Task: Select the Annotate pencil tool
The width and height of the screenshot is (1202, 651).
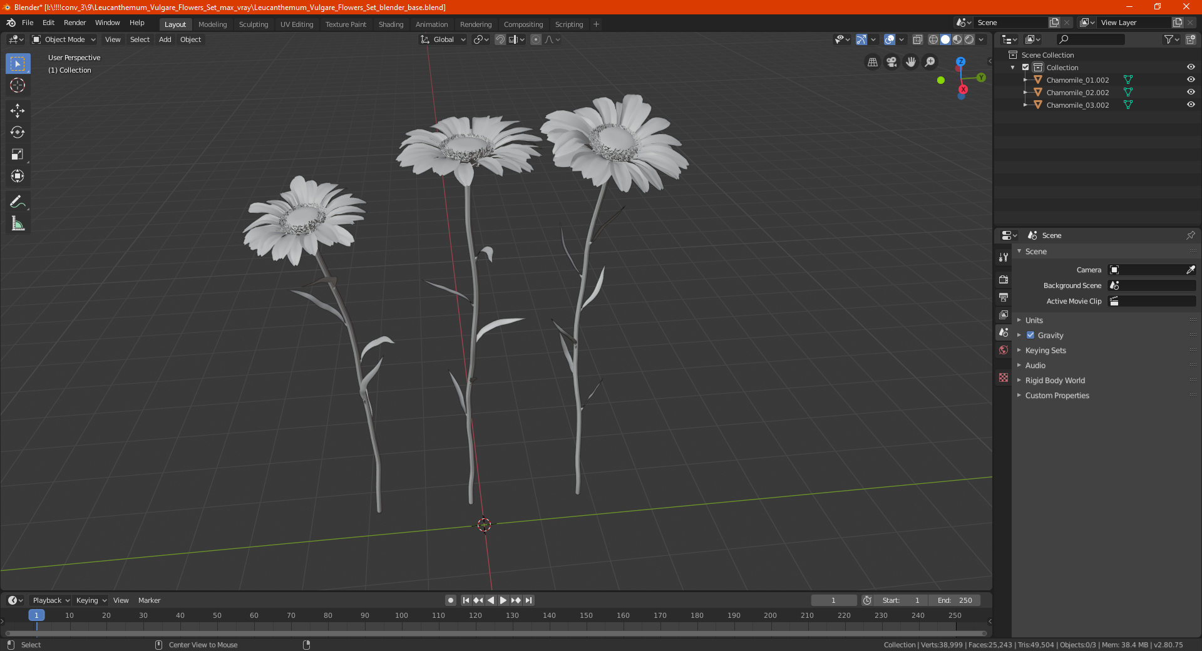Action: [x=18, y=202]
